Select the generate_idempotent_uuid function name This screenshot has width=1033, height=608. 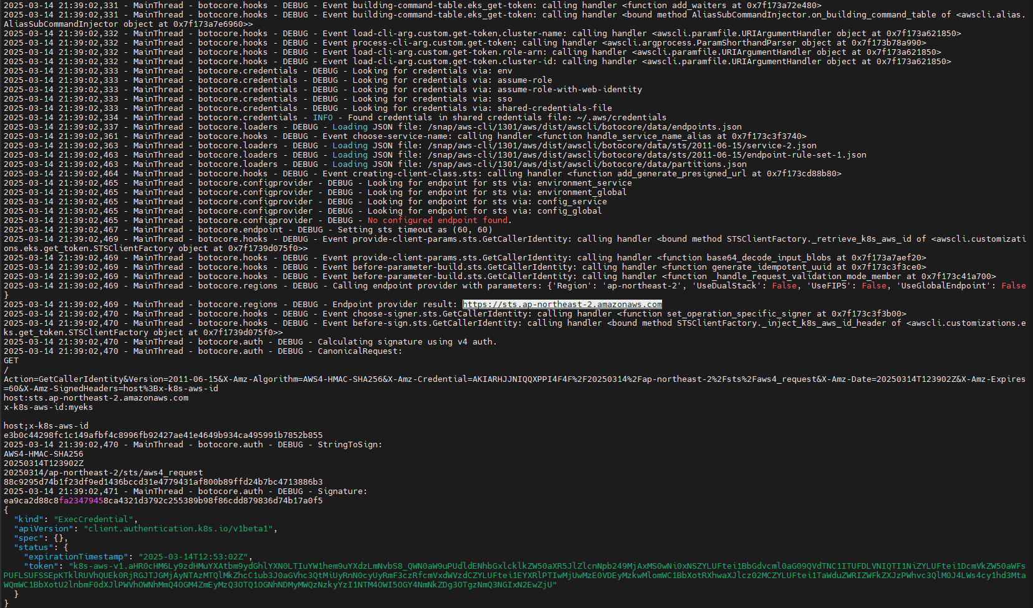click(x=772, y=267)
